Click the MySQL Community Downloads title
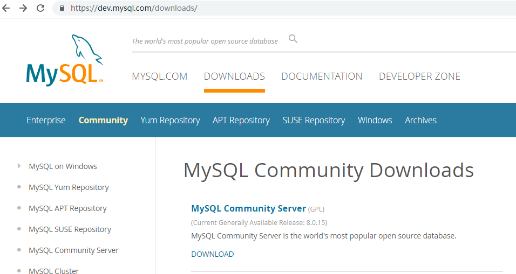 (328, 170)
